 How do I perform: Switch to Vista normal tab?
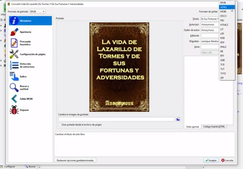tap(192, 126)
